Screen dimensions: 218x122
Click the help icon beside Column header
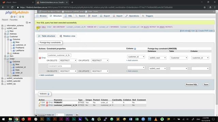135,49
